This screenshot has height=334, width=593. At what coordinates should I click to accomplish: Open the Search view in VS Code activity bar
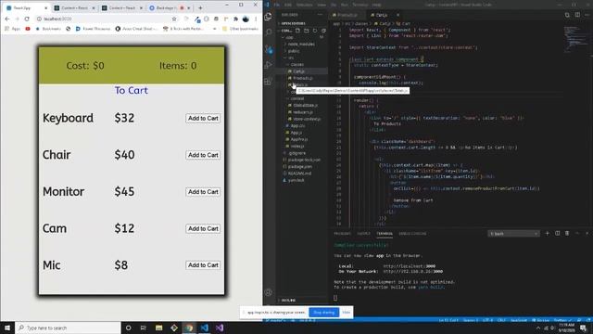tap(269, 32)
